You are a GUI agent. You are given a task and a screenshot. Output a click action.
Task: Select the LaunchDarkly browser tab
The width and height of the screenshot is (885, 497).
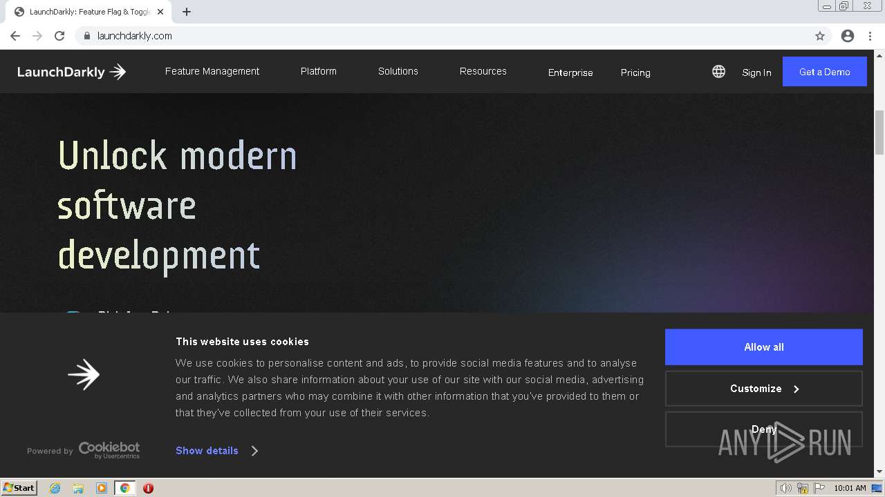pyautogui.click(x=90, y=12)
